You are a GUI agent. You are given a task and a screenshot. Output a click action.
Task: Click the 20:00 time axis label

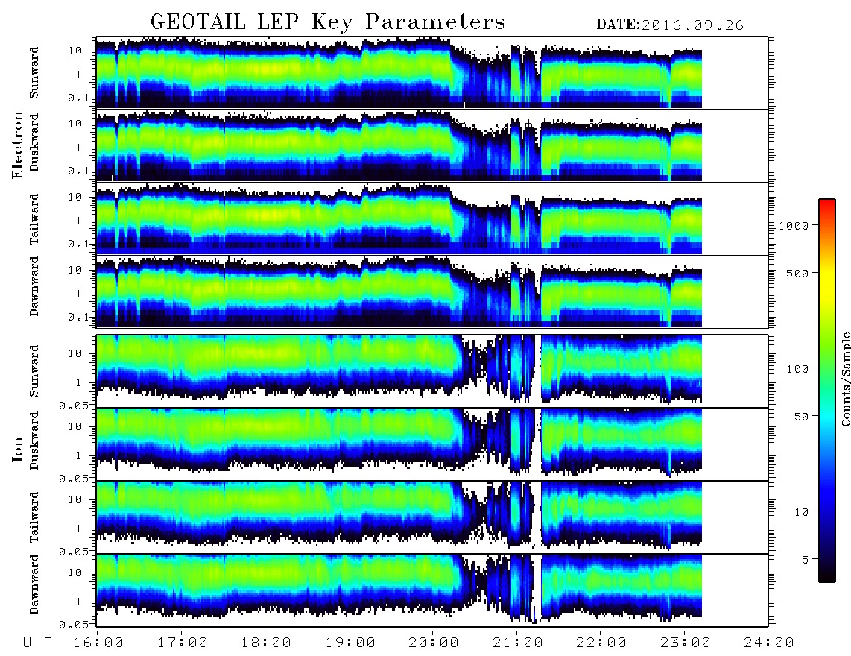(434, 643)
